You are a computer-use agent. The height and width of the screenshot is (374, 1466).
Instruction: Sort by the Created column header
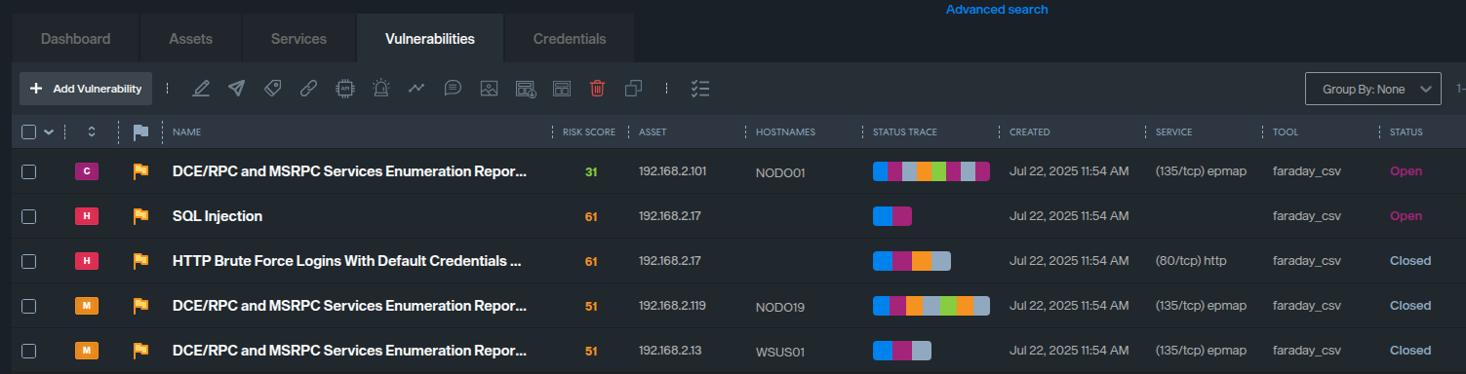tap(1029, 132)
